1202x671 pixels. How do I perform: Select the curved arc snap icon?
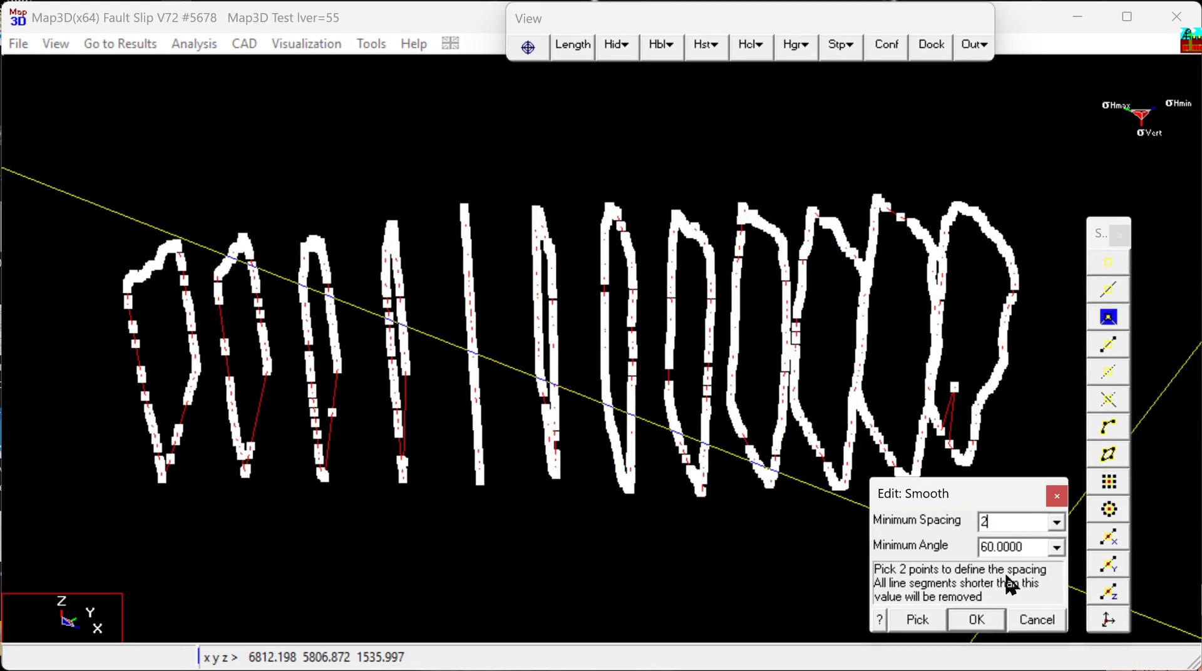[x=1108, y=427]
